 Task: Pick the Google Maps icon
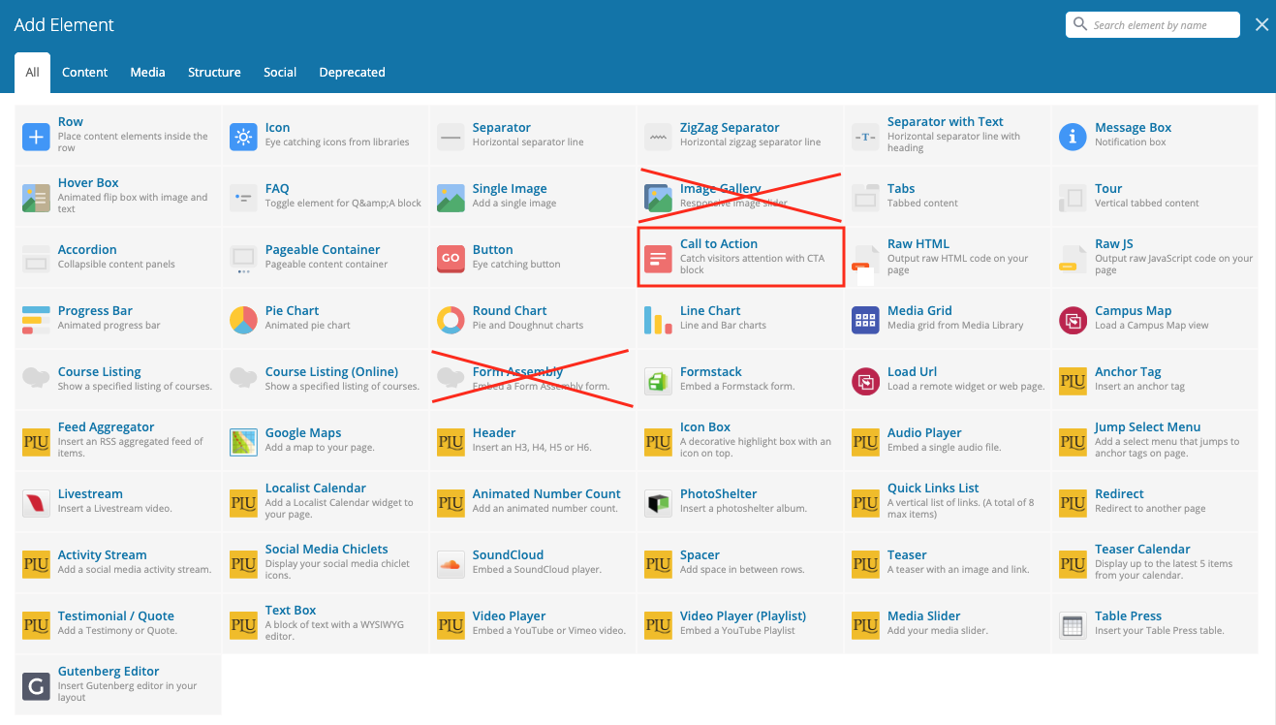coord(243,442)
